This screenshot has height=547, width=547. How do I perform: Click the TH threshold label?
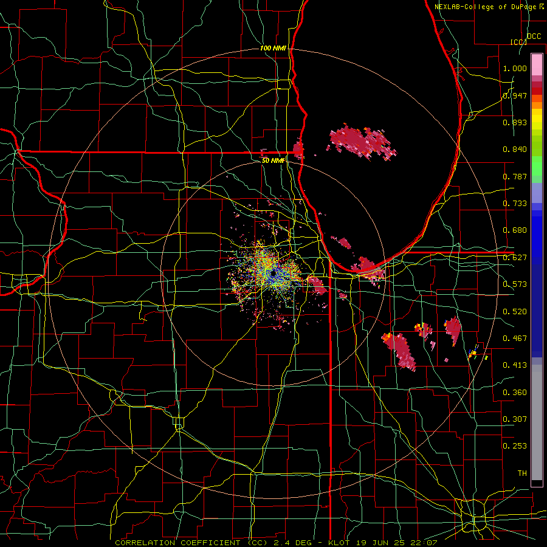[x=522, y=473]
